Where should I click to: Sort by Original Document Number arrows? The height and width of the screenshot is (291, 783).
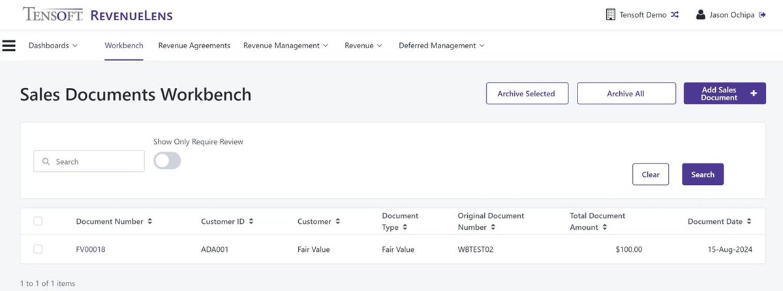coord(493,227)
